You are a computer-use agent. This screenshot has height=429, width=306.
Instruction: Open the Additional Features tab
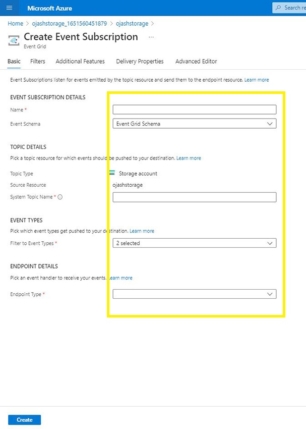pos(80,62)
